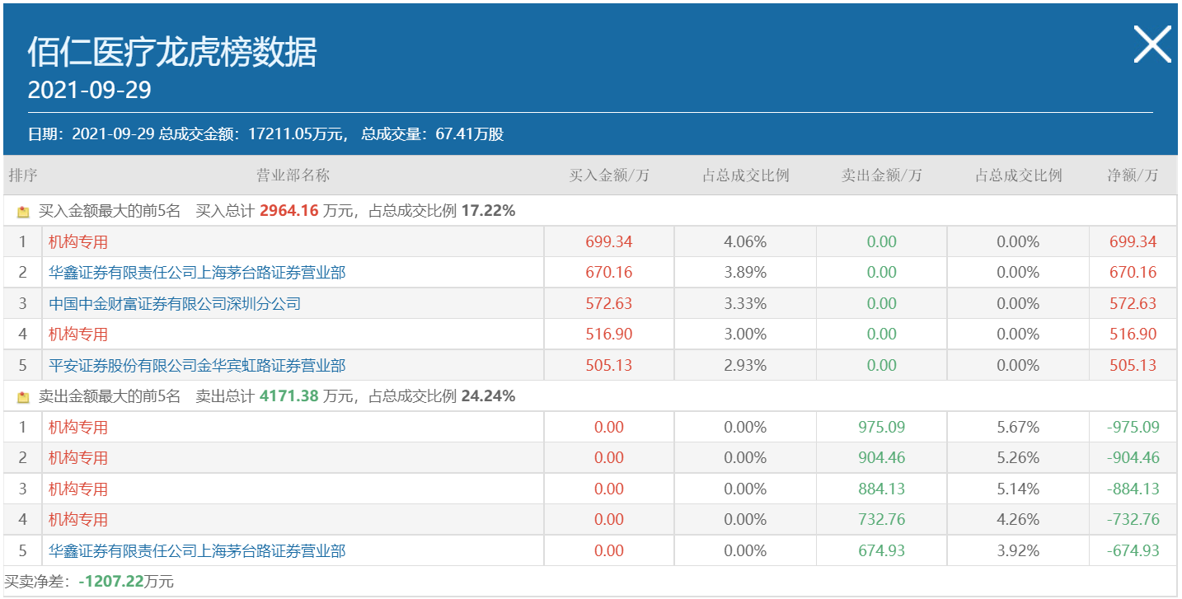This screenshot has width=1182, height=599.
Task: Click the -674.93 net amount cell
Action: coord(1133,551)
